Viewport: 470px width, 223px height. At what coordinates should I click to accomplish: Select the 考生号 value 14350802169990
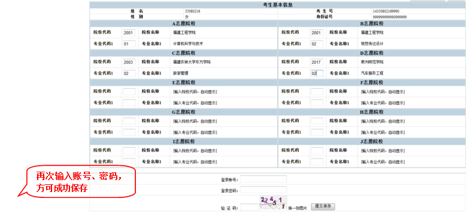pyautogui.click(x=386, y=11)
